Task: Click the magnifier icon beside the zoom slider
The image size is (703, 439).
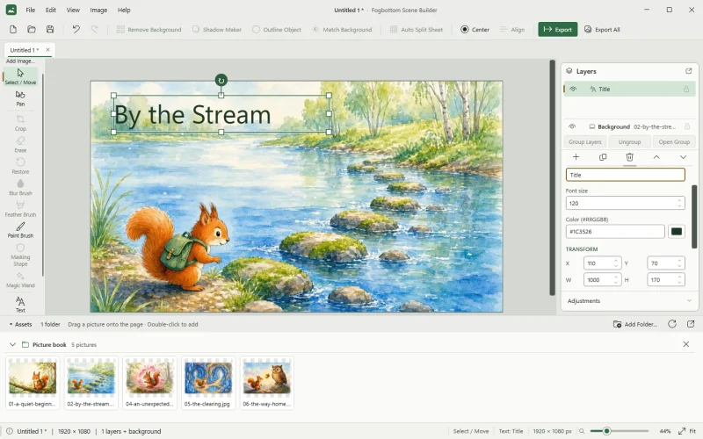Action: tap(582, 431)
